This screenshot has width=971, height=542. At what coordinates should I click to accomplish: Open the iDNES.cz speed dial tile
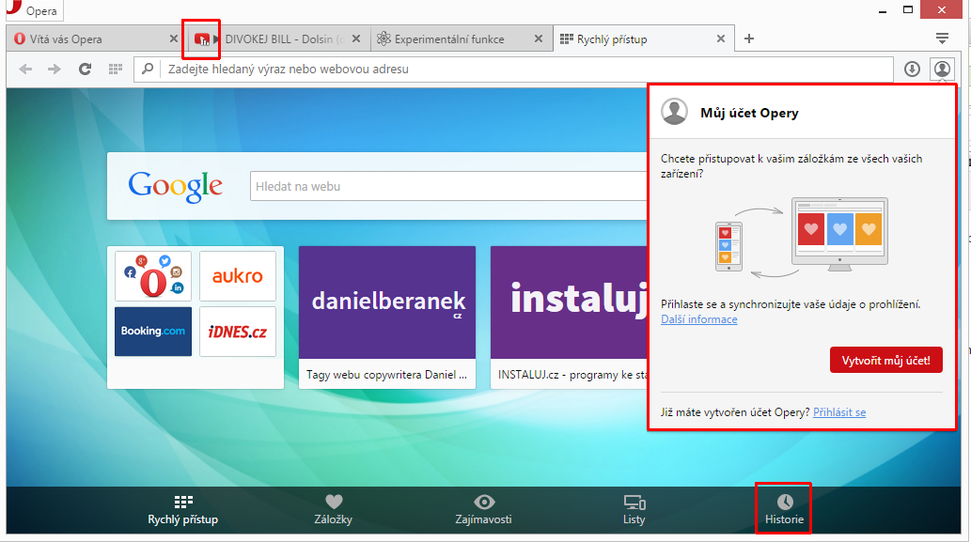click(x=238, y=331)
